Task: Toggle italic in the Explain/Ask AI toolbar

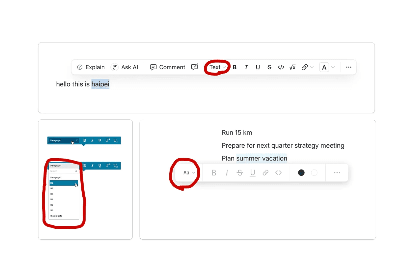Action: (246, 67)
